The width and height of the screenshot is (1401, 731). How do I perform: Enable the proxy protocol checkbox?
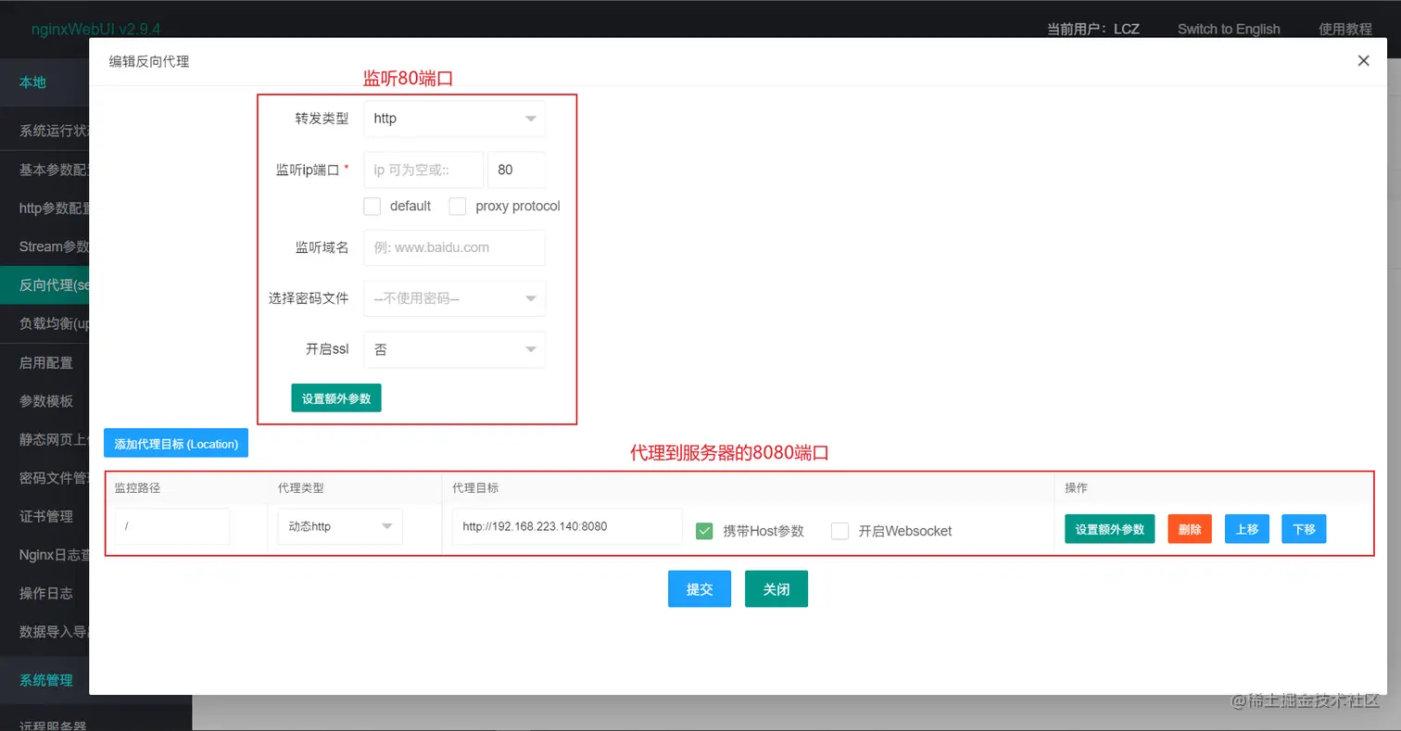[458, 207]
